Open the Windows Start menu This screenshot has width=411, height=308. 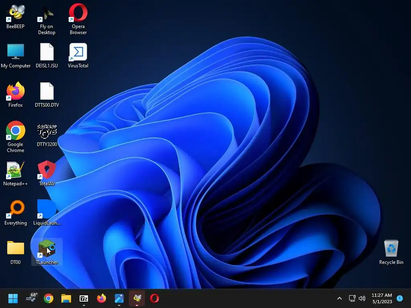coord(13,298)
